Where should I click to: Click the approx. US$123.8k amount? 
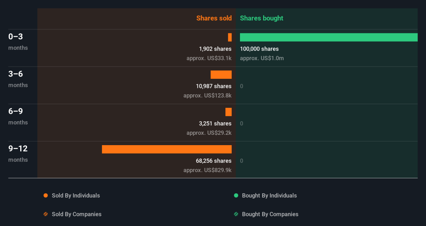(207, 95)
